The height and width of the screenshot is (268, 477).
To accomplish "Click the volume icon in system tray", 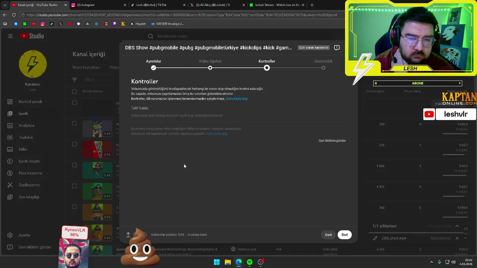I will point(454,262).
